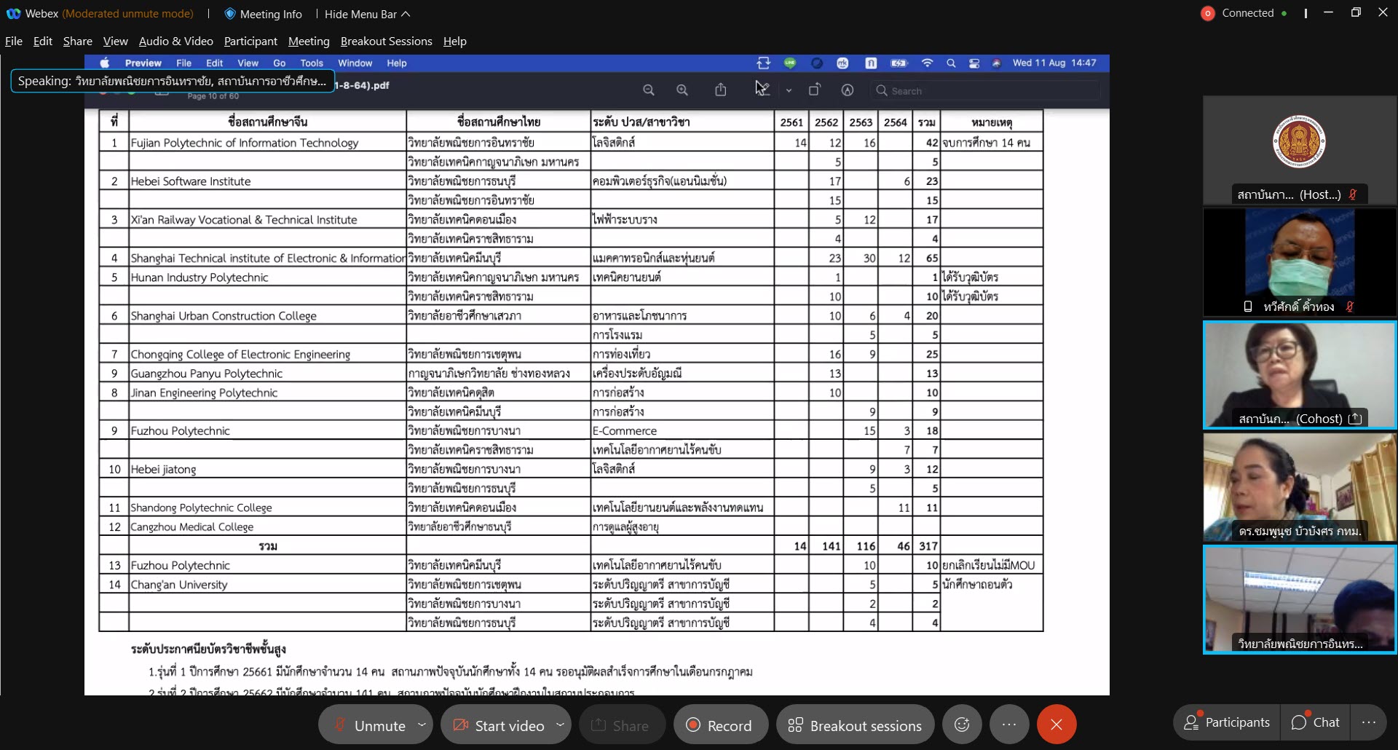The width and height of the screenshot is (1398, 750).
Task: Click the cell Shanghai Urban Construction College
Action: (x=267, y=316)
